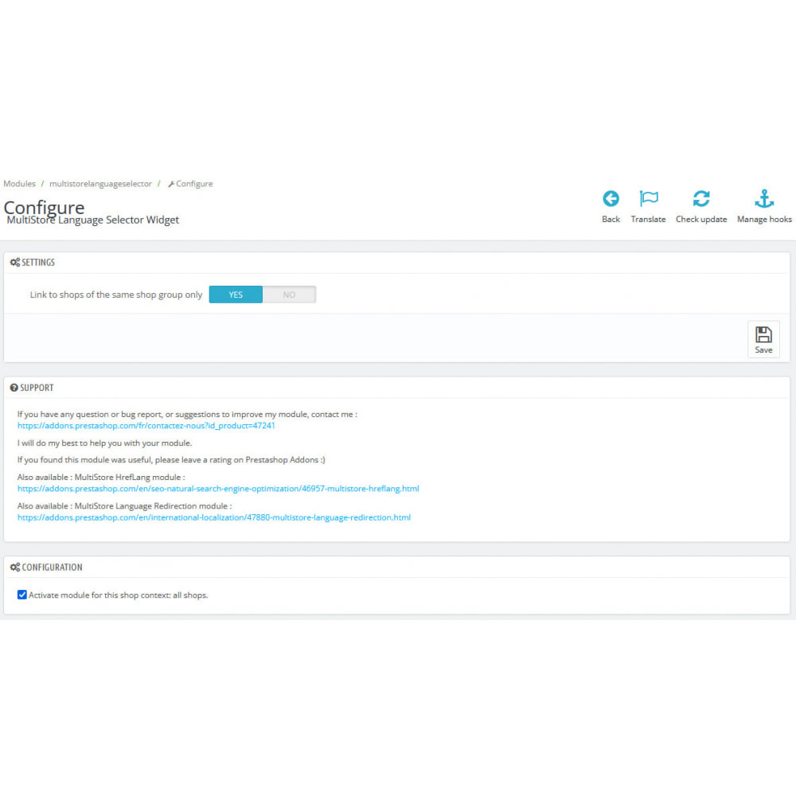The width and height of the screenshot is (796, 796).
Task: Click 'Also available : MultiStore Language Redirection module' text
Action: click(x=123, y=505)
